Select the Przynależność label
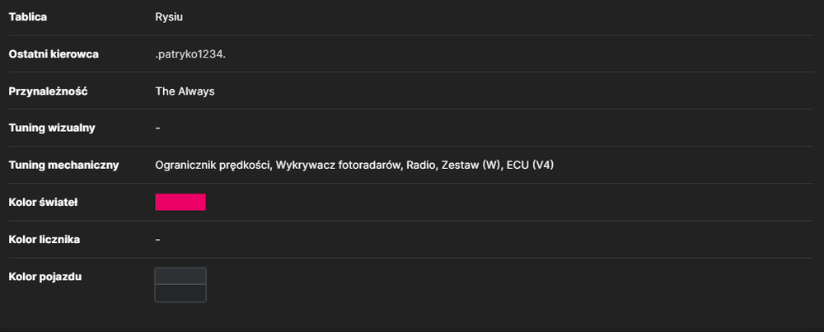The image size is (824, 332). 48,91
